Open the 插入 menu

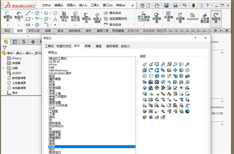(83, 5)
